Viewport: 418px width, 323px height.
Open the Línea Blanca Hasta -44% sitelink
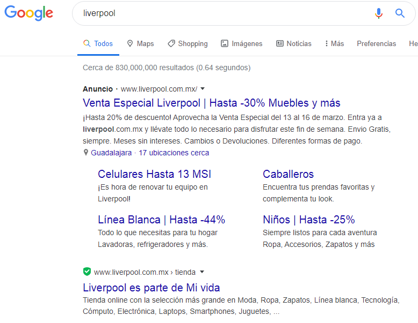(162, 220)
